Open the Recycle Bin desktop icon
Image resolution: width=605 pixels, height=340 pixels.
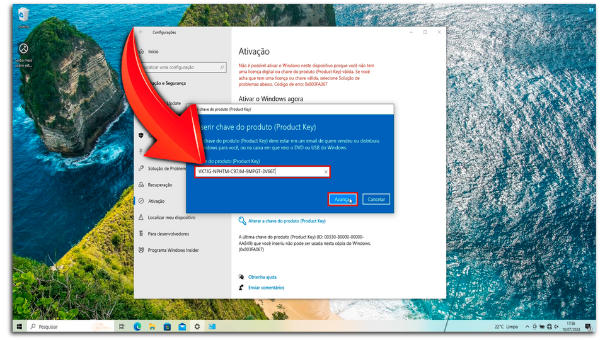point(23,18)
